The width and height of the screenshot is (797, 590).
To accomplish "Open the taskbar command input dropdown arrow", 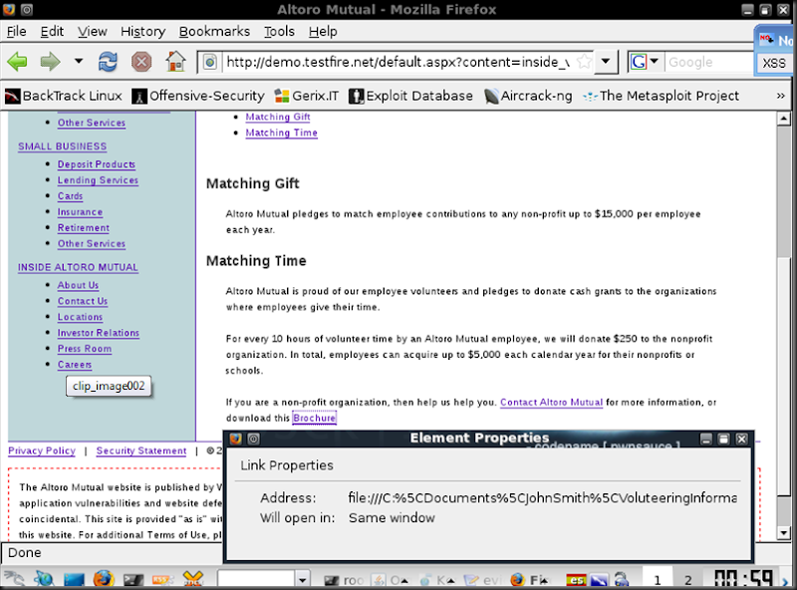I will pyautogui.click(x=303, y=579).
